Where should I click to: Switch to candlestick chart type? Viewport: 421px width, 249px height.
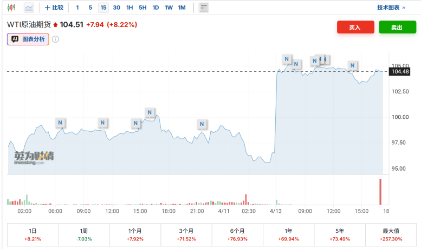click(x=11, y=8)
